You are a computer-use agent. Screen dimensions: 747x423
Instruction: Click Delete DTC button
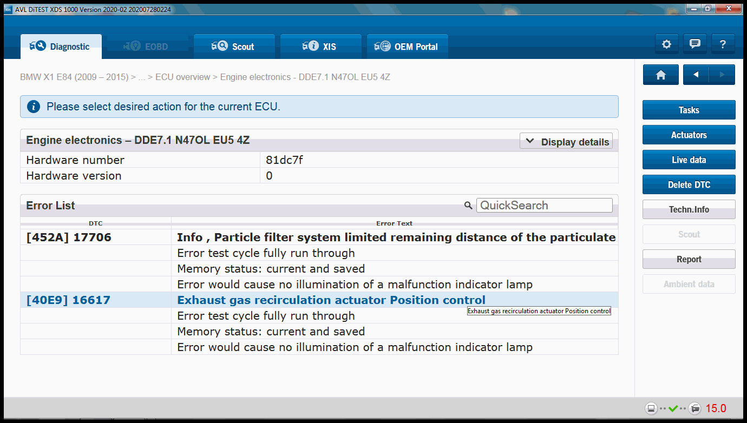[x=689, y=184]
